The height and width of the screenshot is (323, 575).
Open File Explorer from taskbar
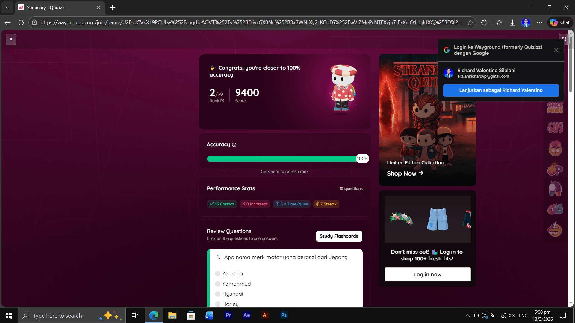pos(172,316)
